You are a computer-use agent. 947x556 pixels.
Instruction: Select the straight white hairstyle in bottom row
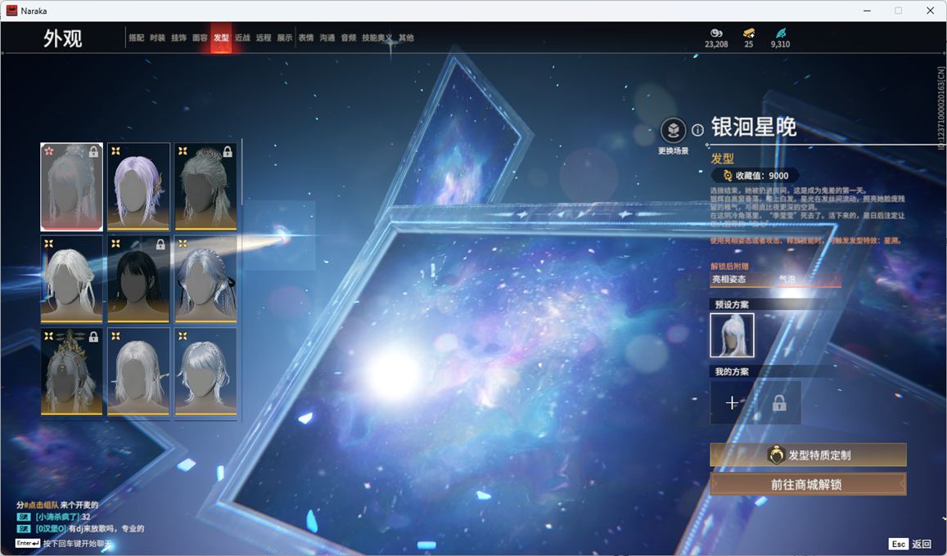[x=138, y=371]
